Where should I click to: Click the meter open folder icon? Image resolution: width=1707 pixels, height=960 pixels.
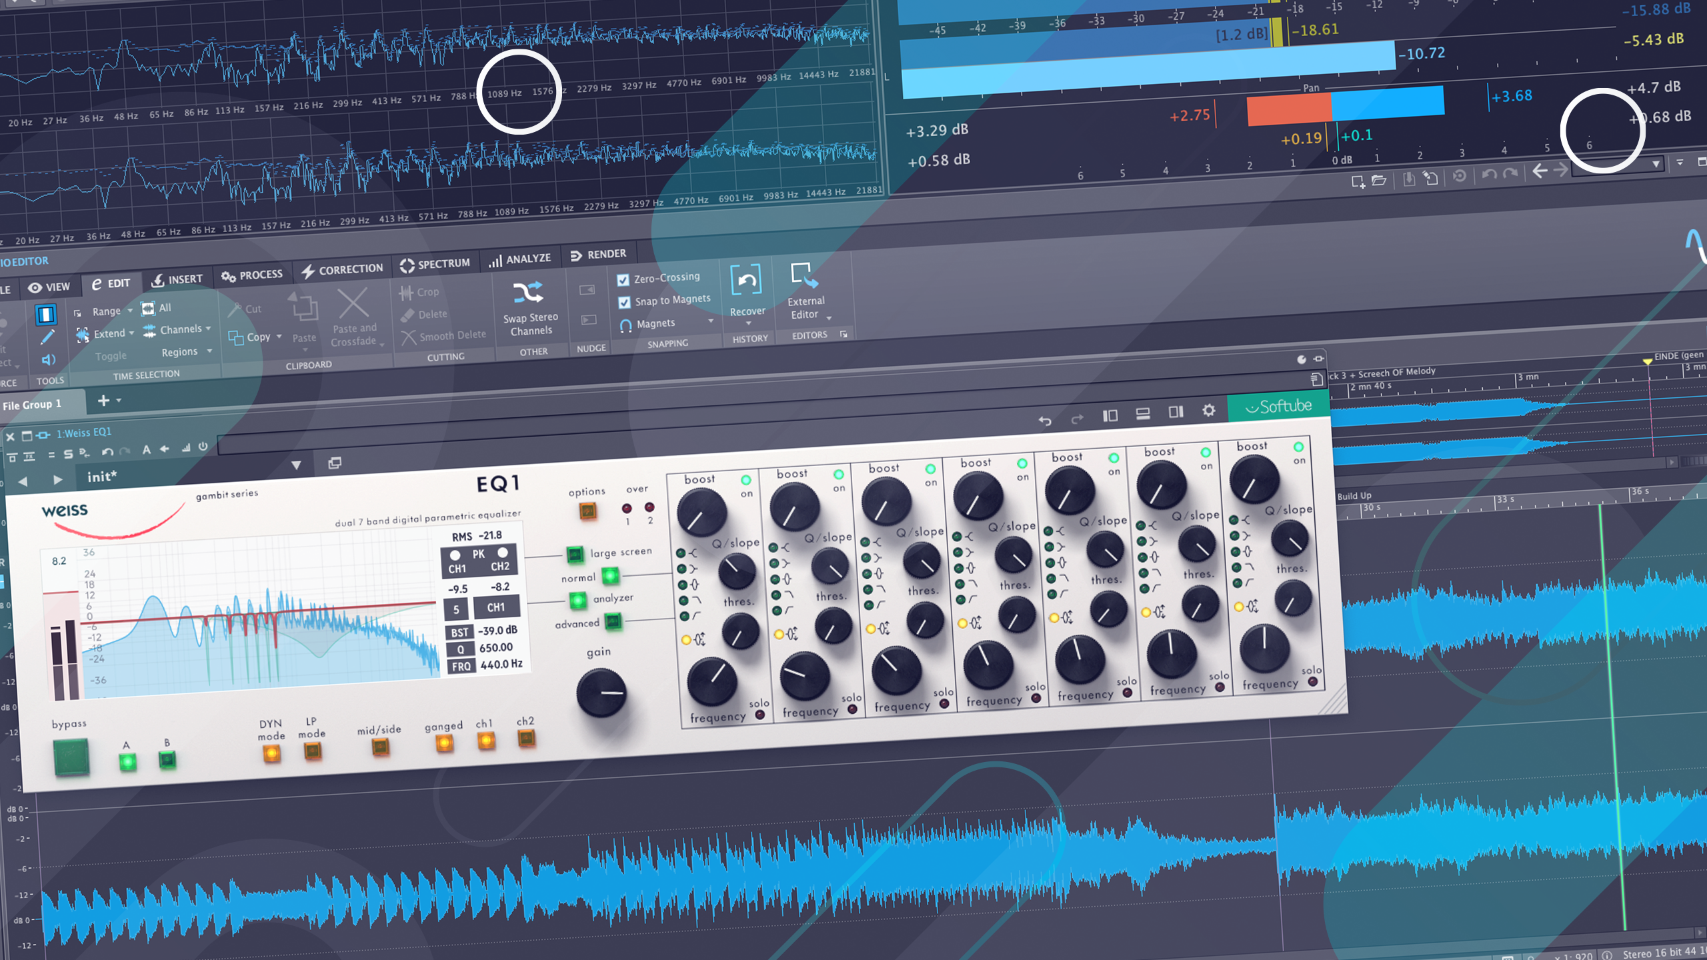pyautogui.click(x=1378, y=180)
